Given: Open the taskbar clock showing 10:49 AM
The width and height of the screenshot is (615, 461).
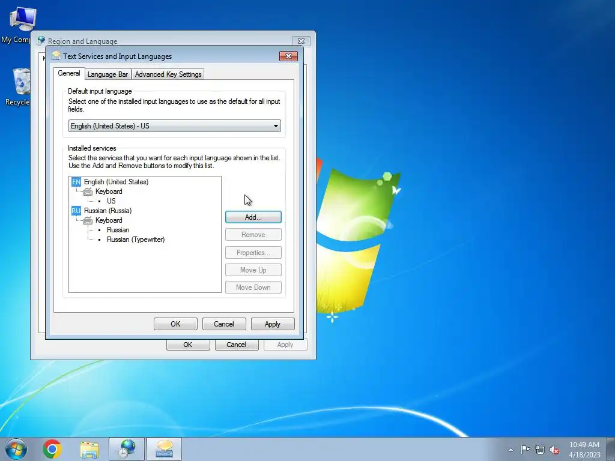Looking at the screenshot, I should [x=584, y=450].
